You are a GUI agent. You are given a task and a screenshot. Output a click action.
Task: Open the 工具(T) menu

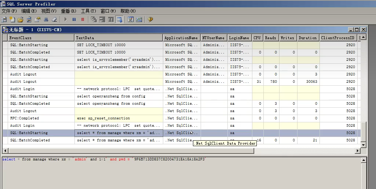(88, 11)
